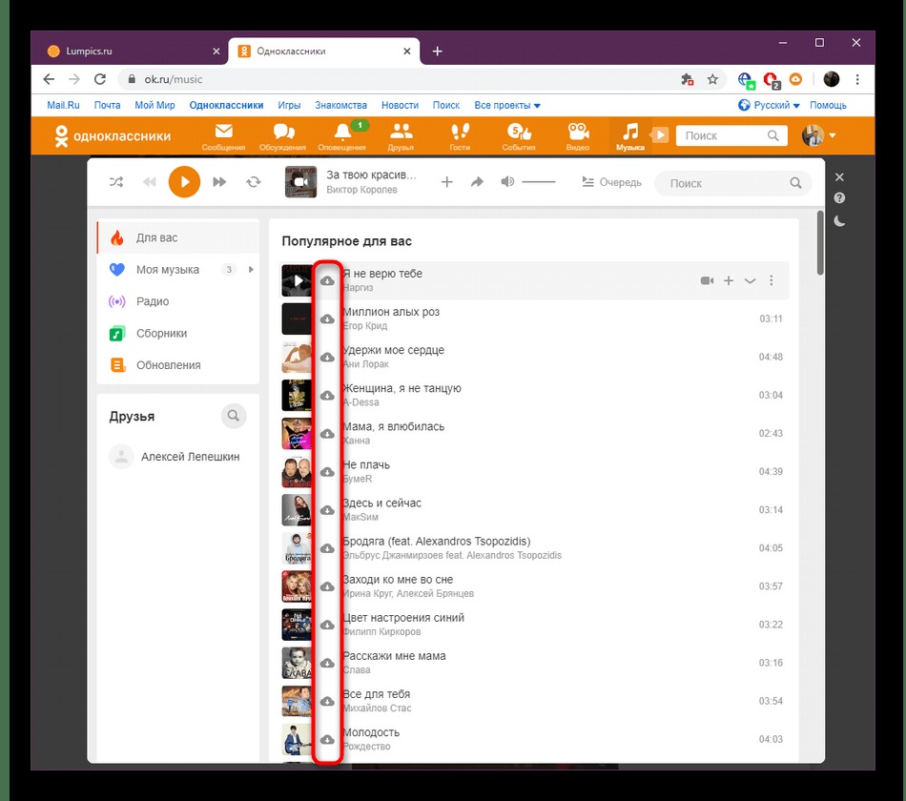Expand the Все проекты dropdown
This screenshot has width=906, height=801.
click(x=507, y=105)
